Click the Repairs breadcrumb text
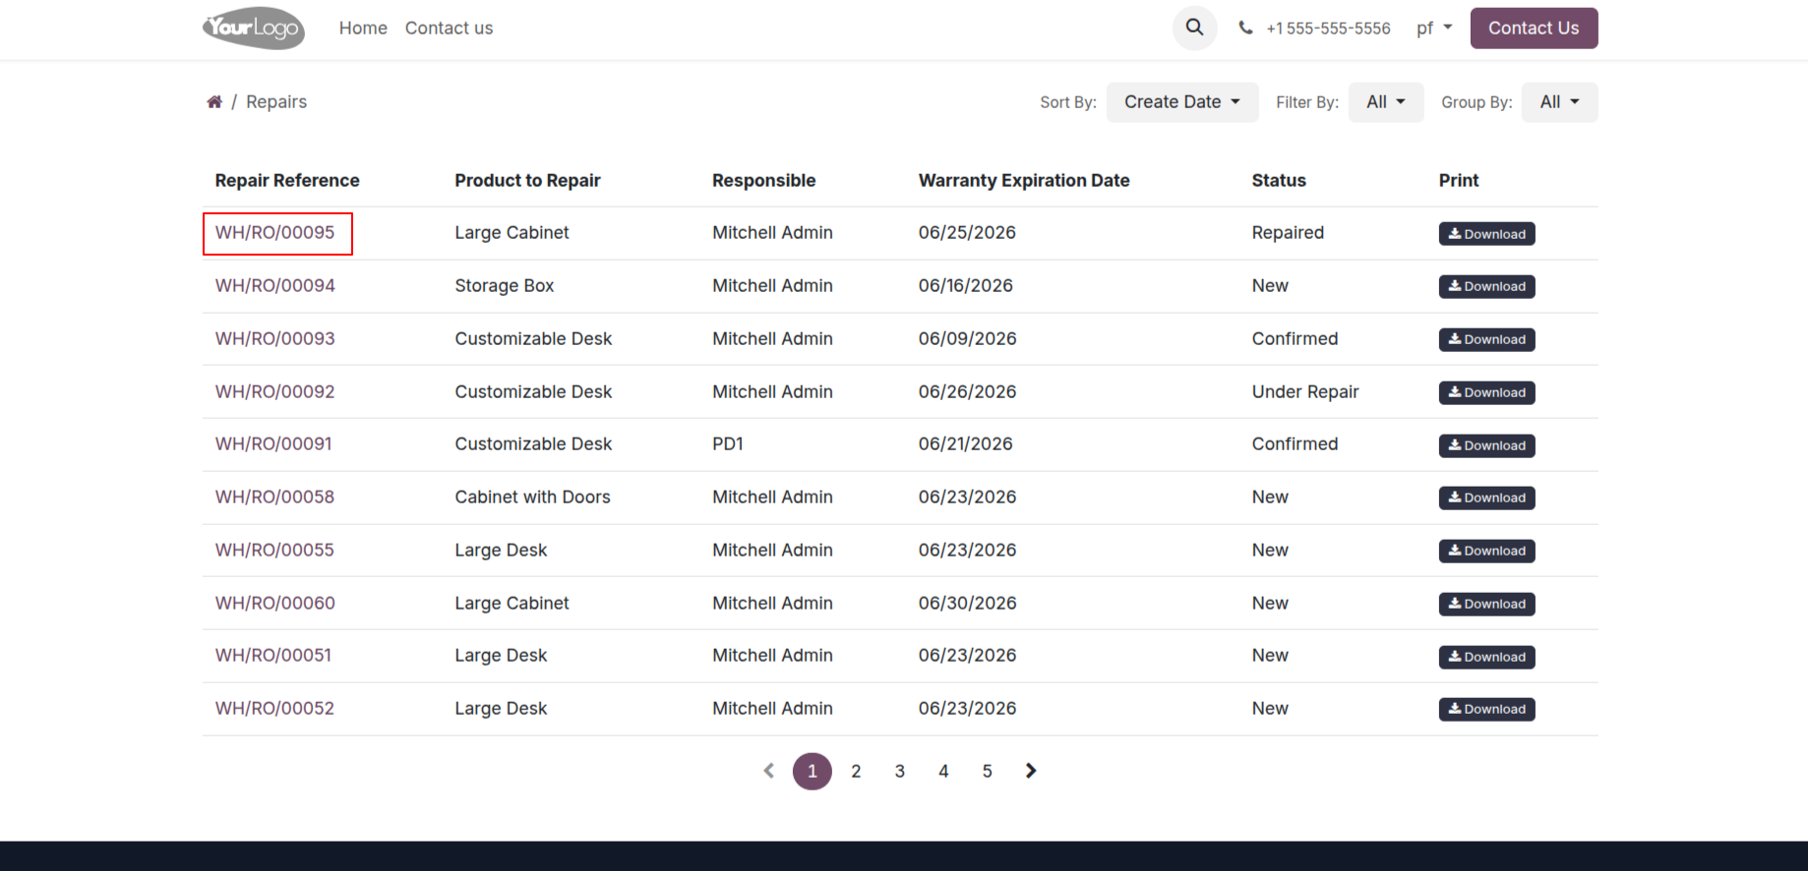The image size is (1808, 871). 276,102
